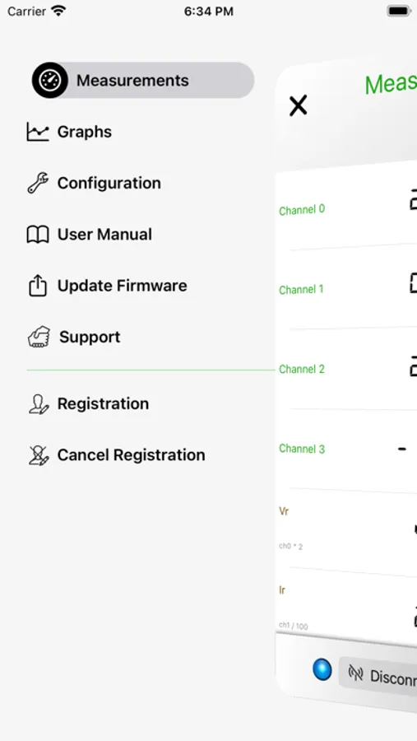Open the User Manual entry
This screenshot has height=741, width=417.
tap(104, 235)
